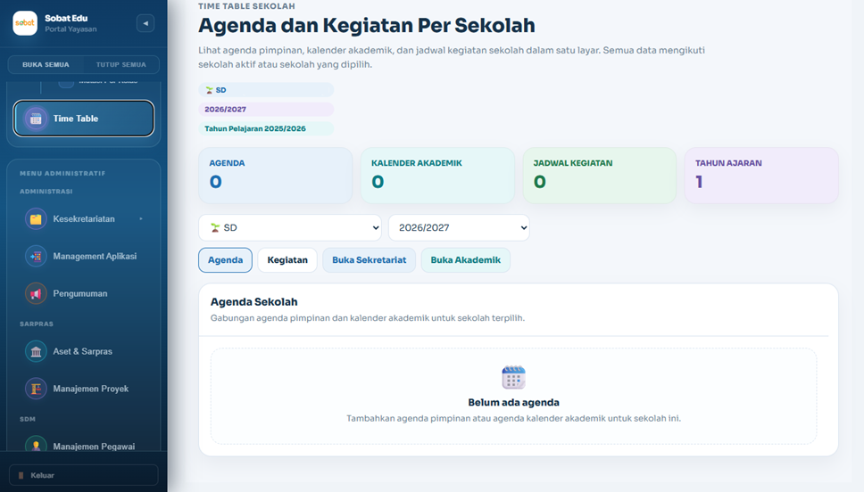Select the Tahun Ajaran summary card

pyautogui.click(x=761, y=175)
